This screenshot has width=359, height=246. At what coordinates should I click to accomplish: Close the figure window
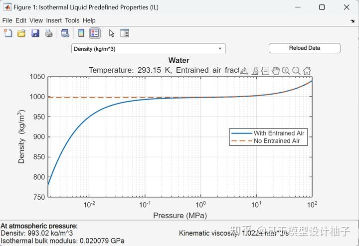click(347, 7)
